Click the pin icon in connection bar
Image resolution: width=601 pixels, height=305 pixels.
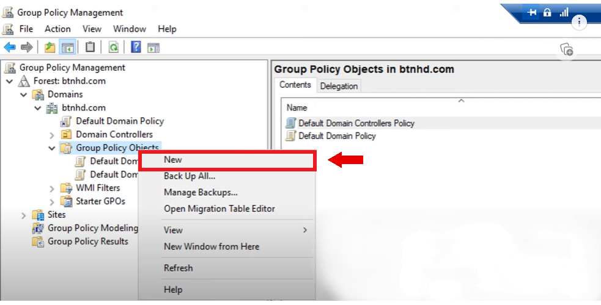pos(531,13)
